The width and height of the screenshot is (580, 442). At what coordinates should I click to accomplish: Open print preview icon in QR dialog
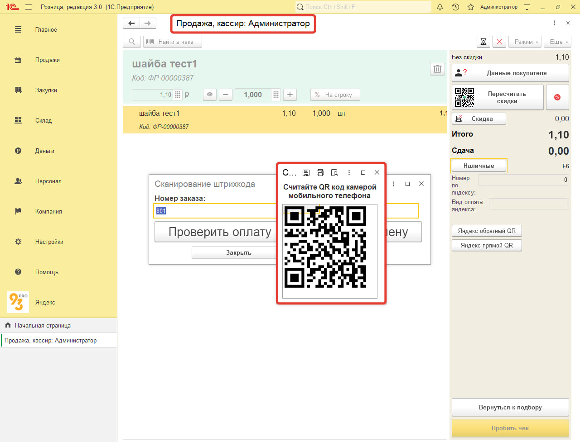[334, 172]
